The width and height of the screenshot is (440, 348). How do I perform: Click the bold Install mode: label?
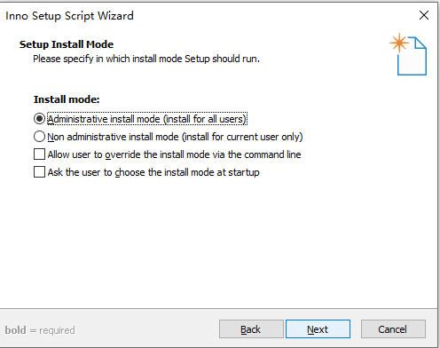67,99
